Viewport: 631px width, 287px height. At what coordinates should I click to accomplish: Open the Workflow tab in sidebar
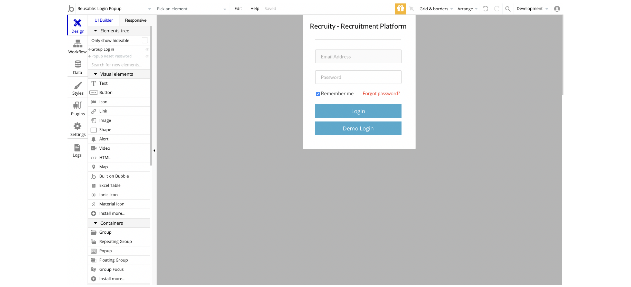pos(78,47)
